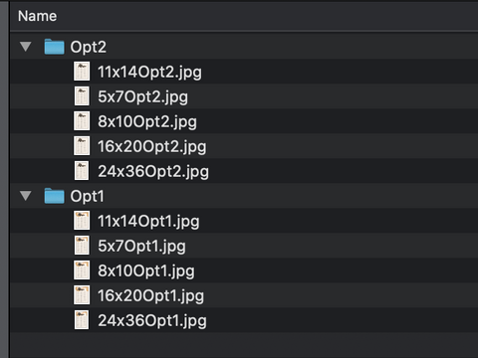This screenshot has height=358, width=478.
Task: Select the 24x36Opt2.jpg file name
Action: [153, 171]
